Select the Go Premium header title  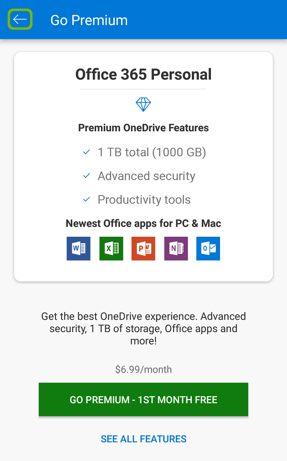click(x=89, y=20)
